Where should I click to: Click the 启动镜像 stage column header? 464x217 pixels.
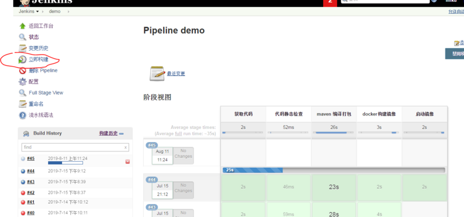(425, 114)
